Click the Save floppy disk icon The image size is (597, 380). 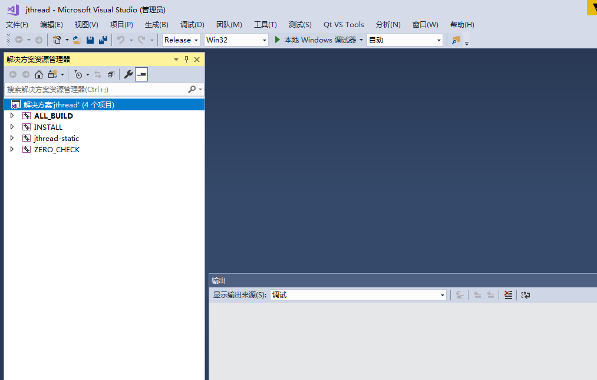90,40
